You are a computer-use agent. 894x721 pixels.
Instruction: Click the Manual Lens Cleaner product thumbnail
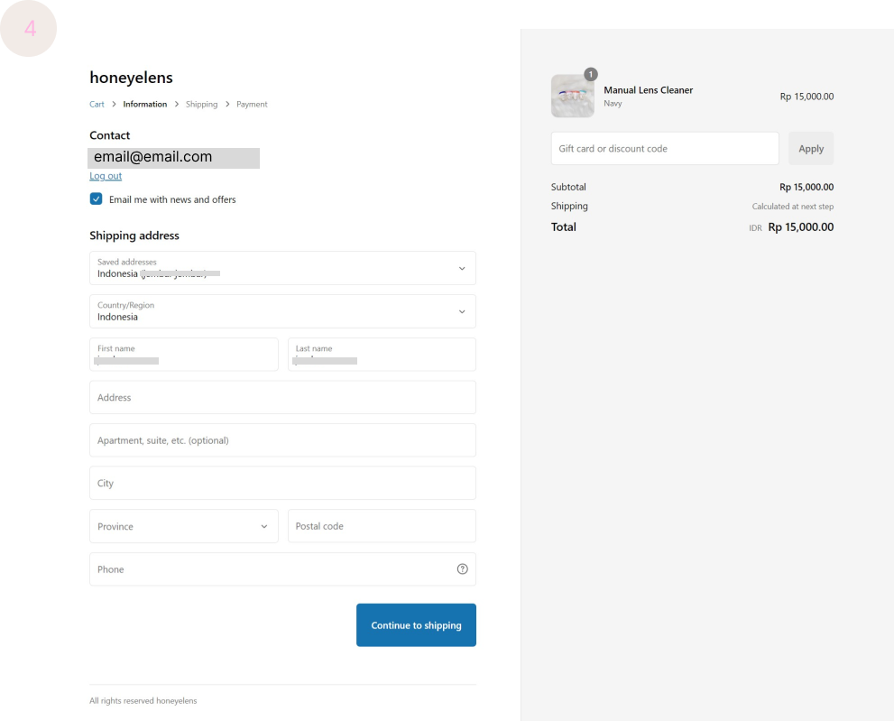[572, 97]
